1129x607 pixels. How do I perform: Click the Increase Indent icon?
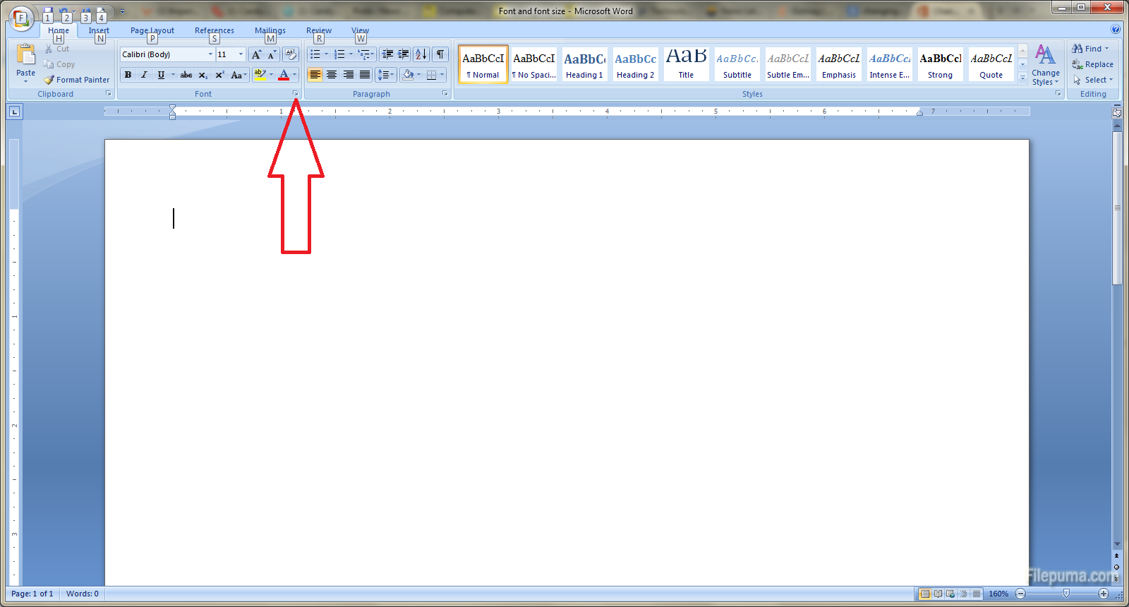[x=404, y=54]
